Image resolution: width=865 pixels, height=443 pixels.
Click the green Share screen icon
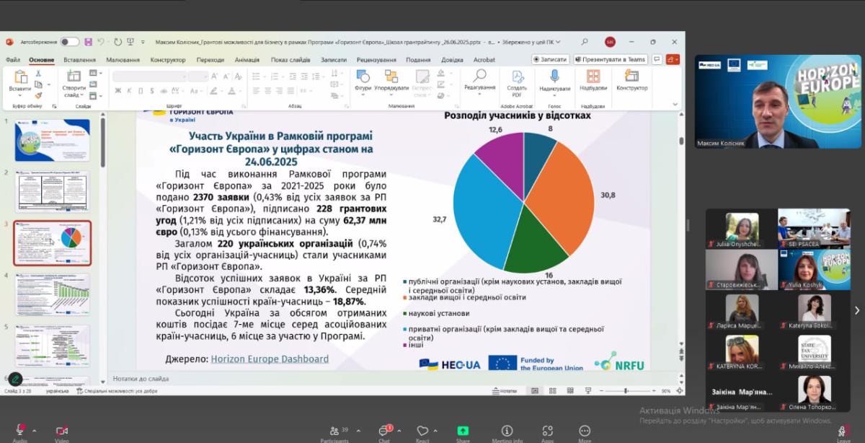pyautogui.click(x=463, y=431)
